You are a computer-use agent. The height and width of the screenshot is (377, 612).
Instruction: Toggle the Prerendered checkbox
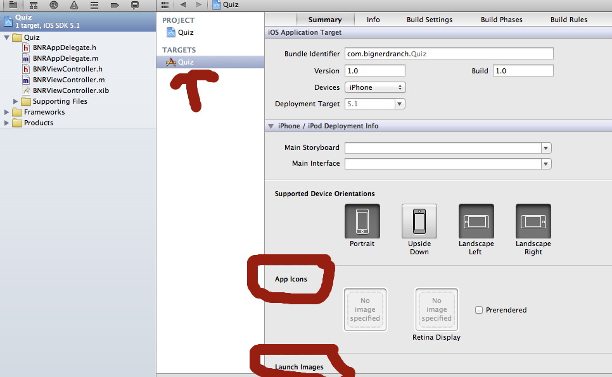479,310
